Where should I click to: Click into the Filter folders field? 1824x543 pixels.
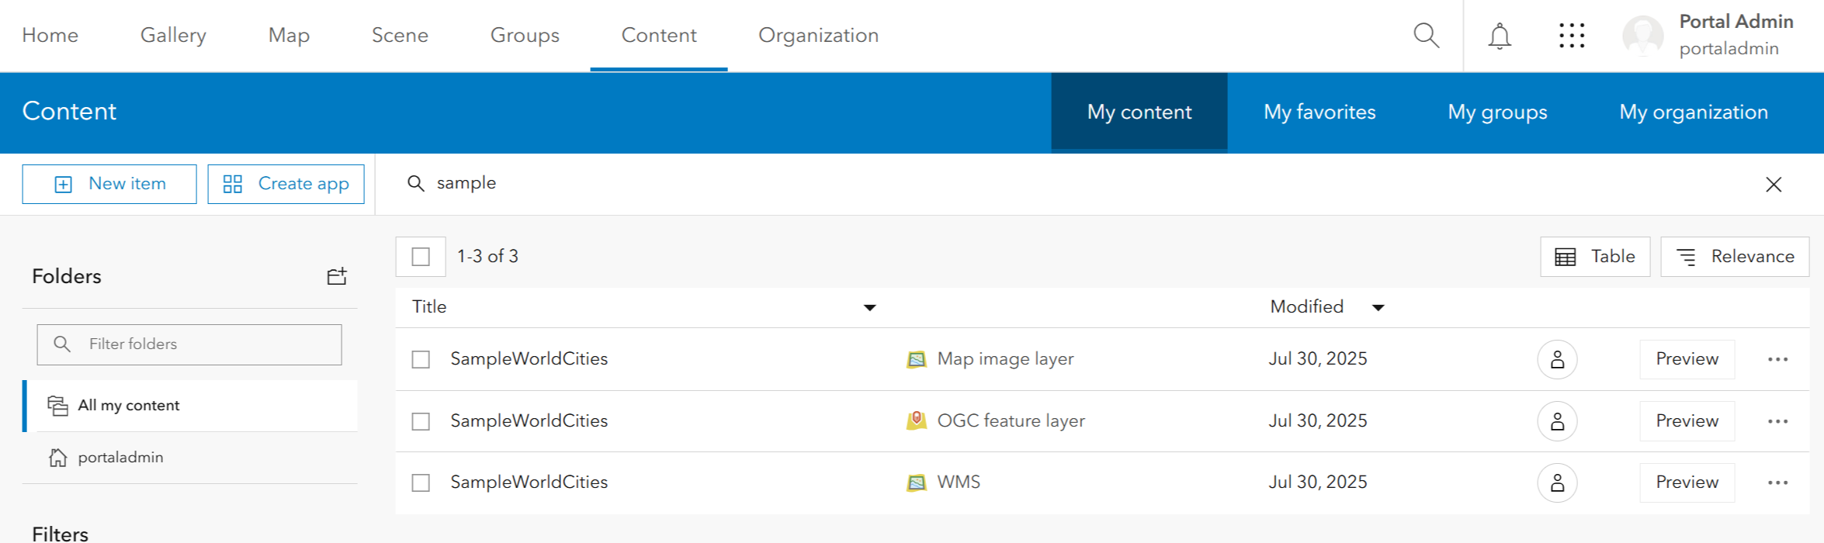click(202, 344)
